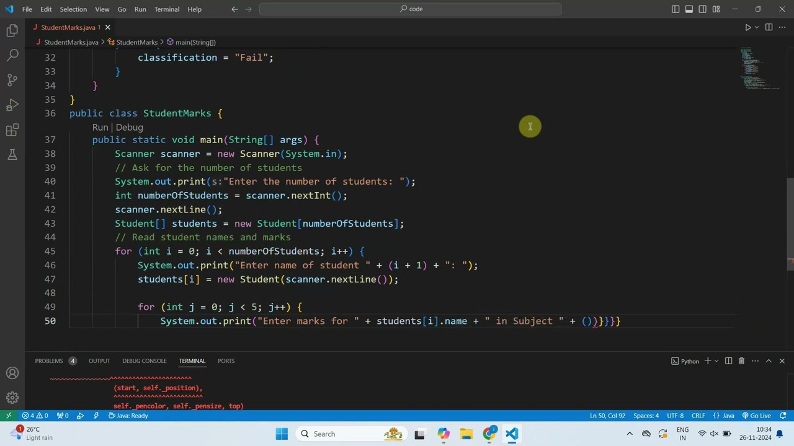Screen dimensions: 794x446
Task: Go to line via Ln 50, Col 92
Action: pos(607,416)
